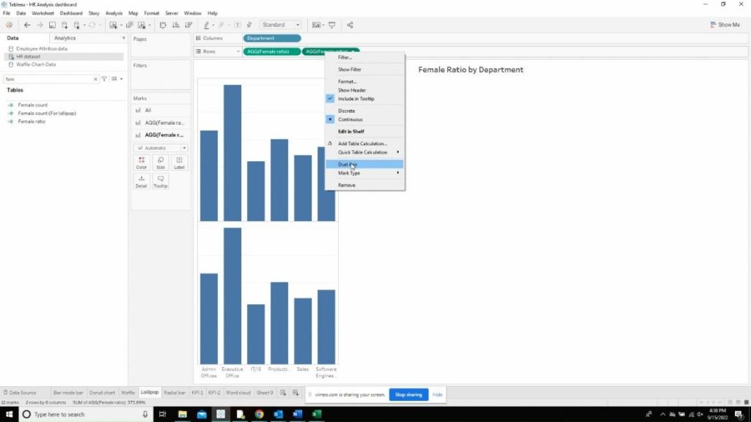Screen dimensions: 751x422
Task: Apply descending sort from the toolbar
Action: (x=186, y=25)
